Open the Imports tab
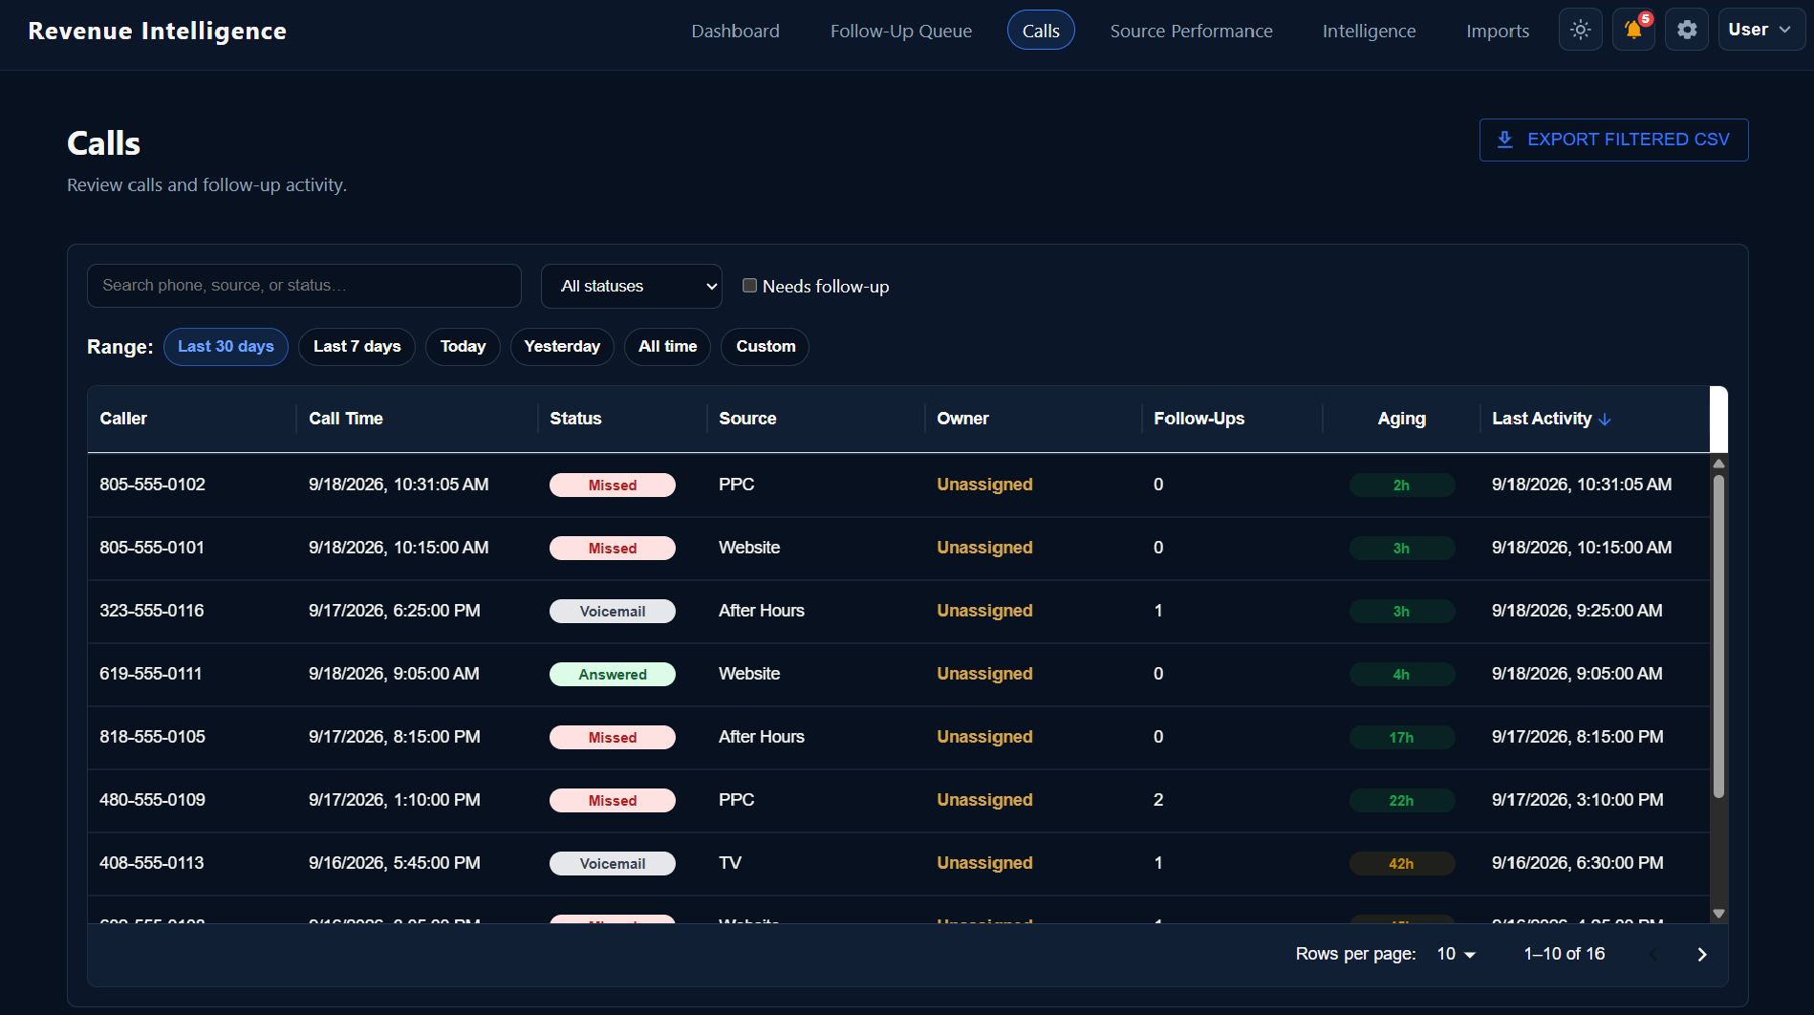The height and width of the screenshot is (1015, 1814). (x=1497, y=31)
